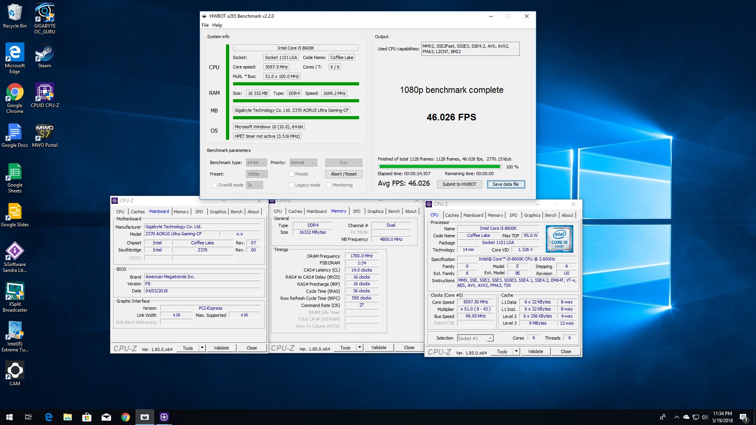Open the Help menu in HWBOT

pyautogui.click(x=217, y=25)
